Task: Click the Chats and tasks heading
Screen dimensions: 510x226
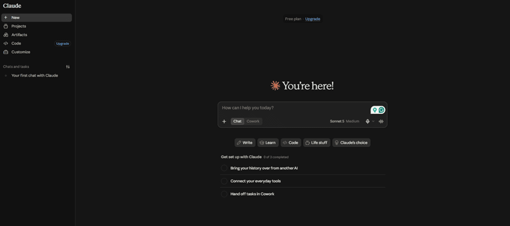Action: click(x=16, y=67)
